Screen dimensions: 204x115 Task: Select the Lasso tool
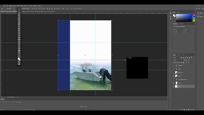[19, 15]
